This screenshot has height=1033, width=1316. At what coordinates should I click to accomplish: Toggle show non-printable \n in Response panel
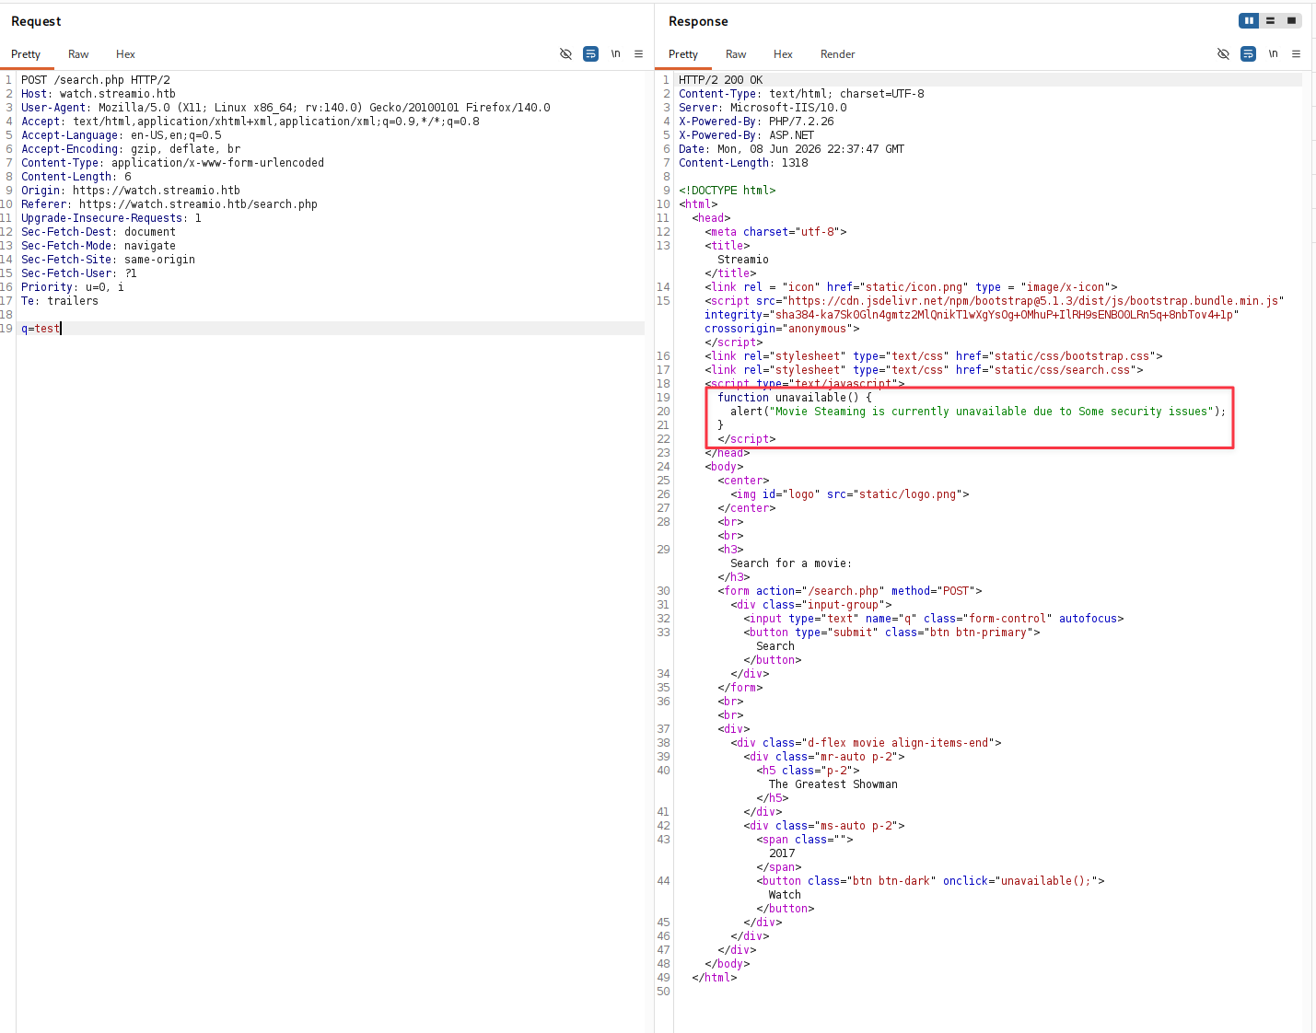(x=1273, y=54)
